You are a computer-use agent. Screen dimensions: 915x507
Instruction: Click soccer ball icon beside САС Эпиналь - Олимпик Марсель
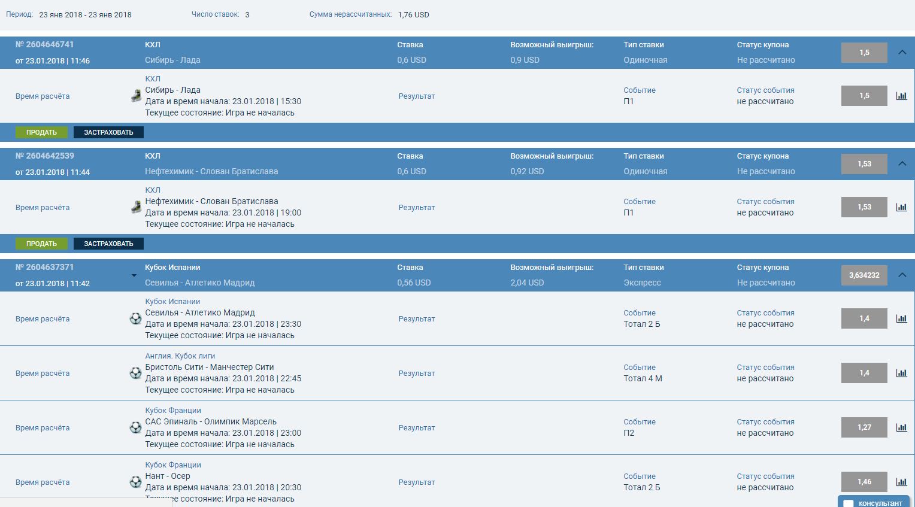click(136, 427)
